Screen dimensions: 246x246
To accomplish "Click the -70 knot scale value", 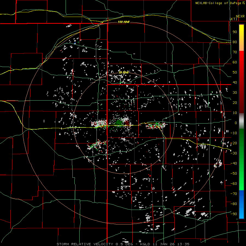I will (x=234, y=194).
